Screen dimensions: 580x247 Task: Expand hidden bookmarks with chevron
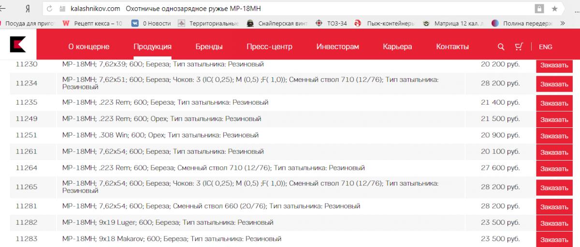pos(563,23)
